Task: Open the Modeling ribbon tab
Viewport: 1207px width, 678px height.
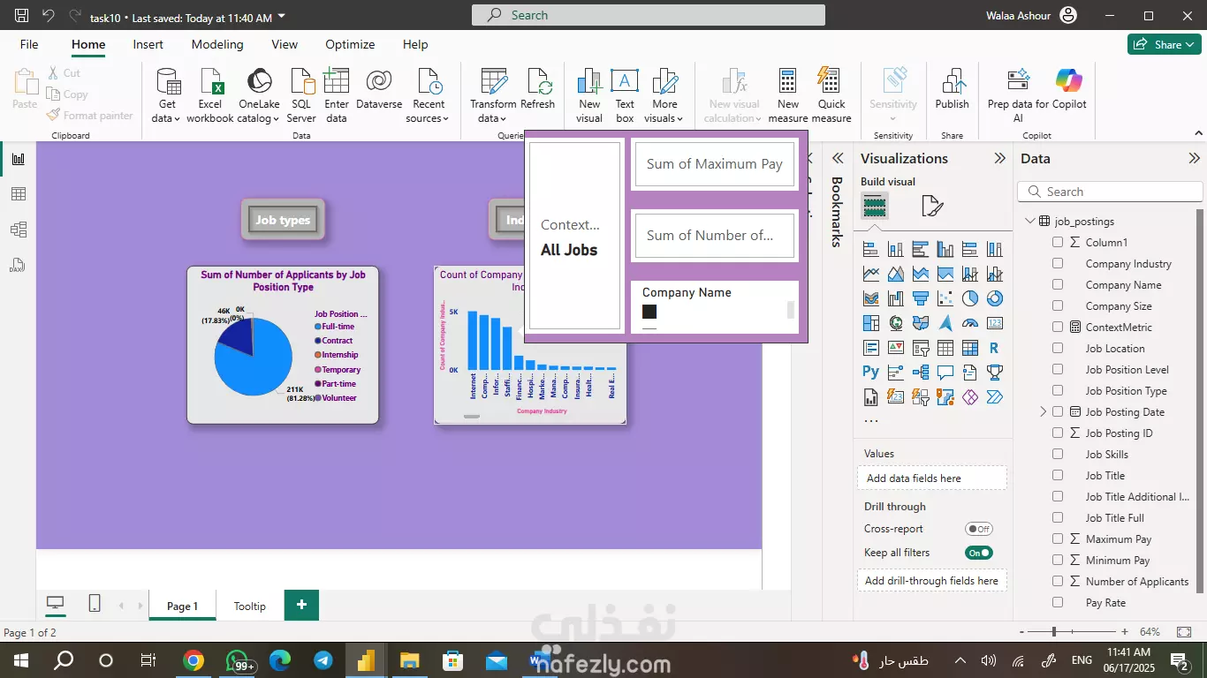Action: pyautogui.click(x=217, y=44)
